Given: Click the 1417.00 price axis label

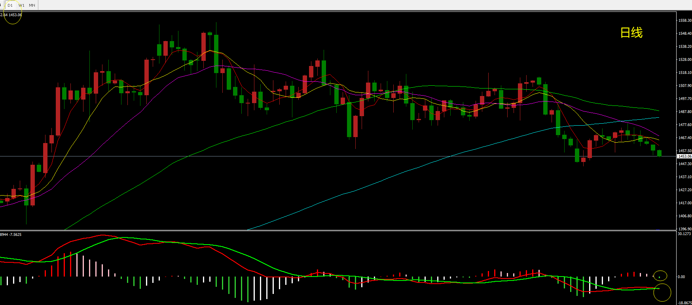Looking at the screenshot, I should tap(685, 203).
